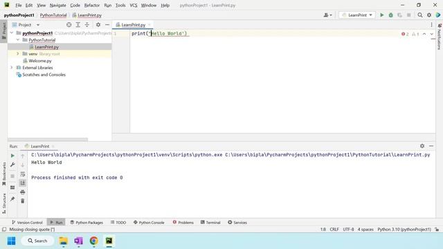The height and width of the screenshot is (249, 443).
Task: Select Scratches and Consoles
Action: pos(44,75)
